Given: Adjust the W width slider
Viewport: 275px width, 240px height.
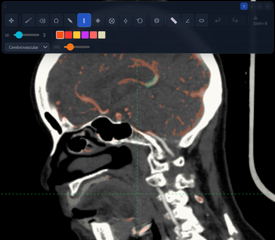Looking at the screenshot, I should tap(27, 35).
